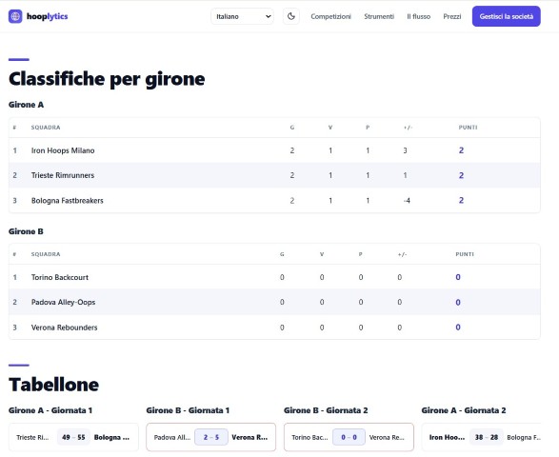Open the Italiano language dropdown
559x457 pixels.
243,16
